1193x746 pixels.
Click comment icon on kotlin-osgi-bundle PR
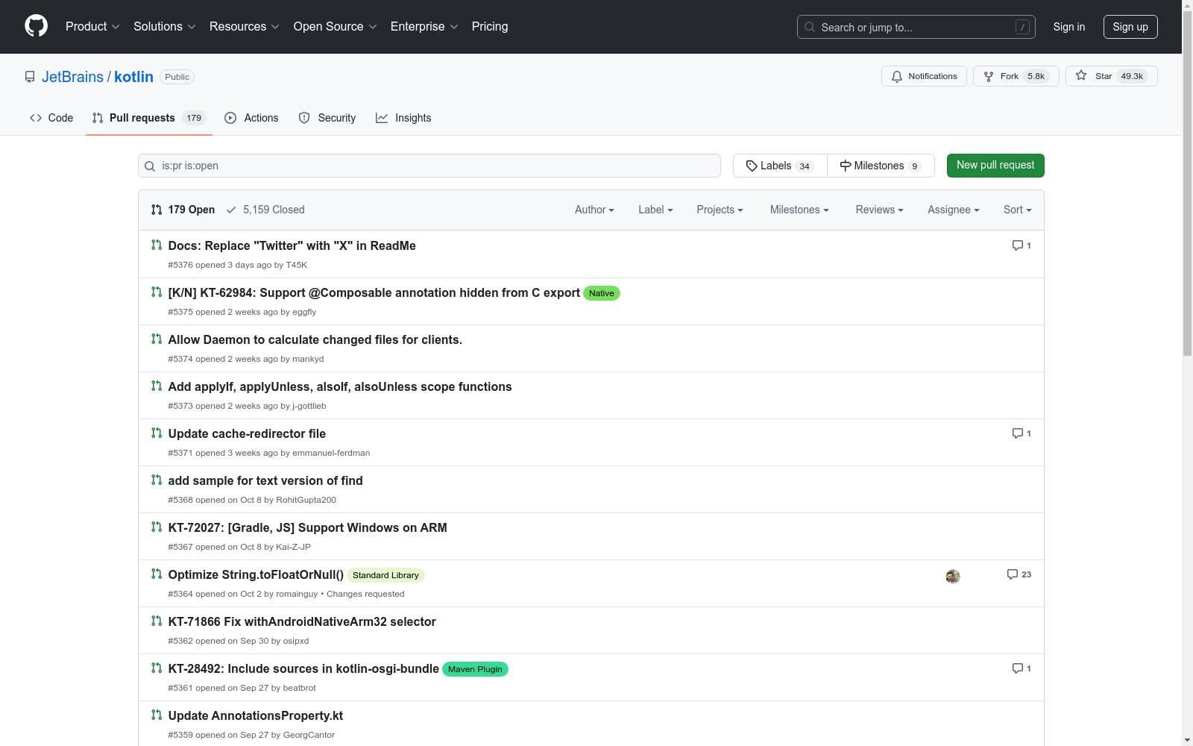1017,668
